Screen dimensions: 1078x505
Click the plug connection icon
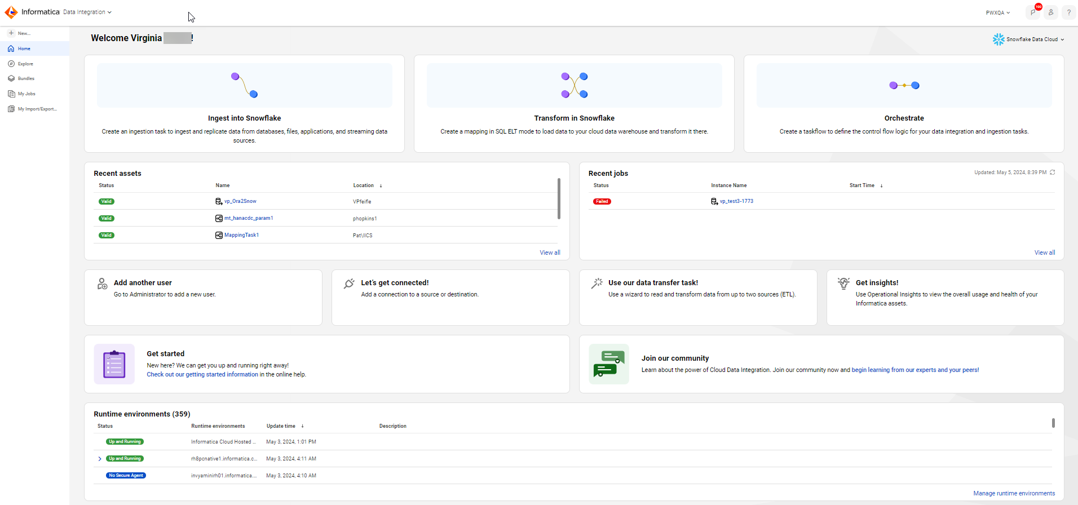coord(349,283)
